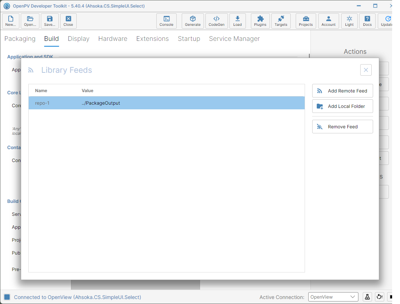Switch to the Packaging tab
Viewport: 400px width, 304px height.
click(20, 39)
